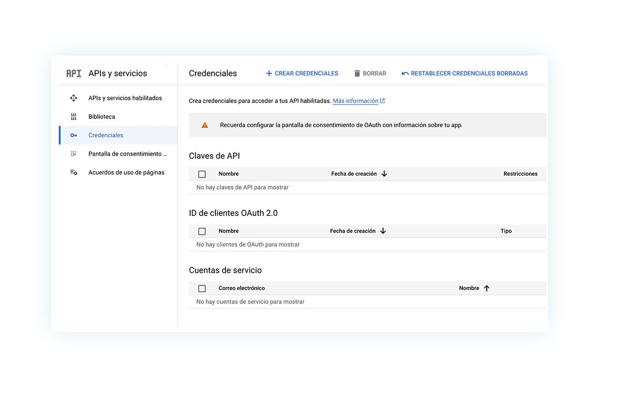Open APIs y servicios habilitados

point(118,98)
